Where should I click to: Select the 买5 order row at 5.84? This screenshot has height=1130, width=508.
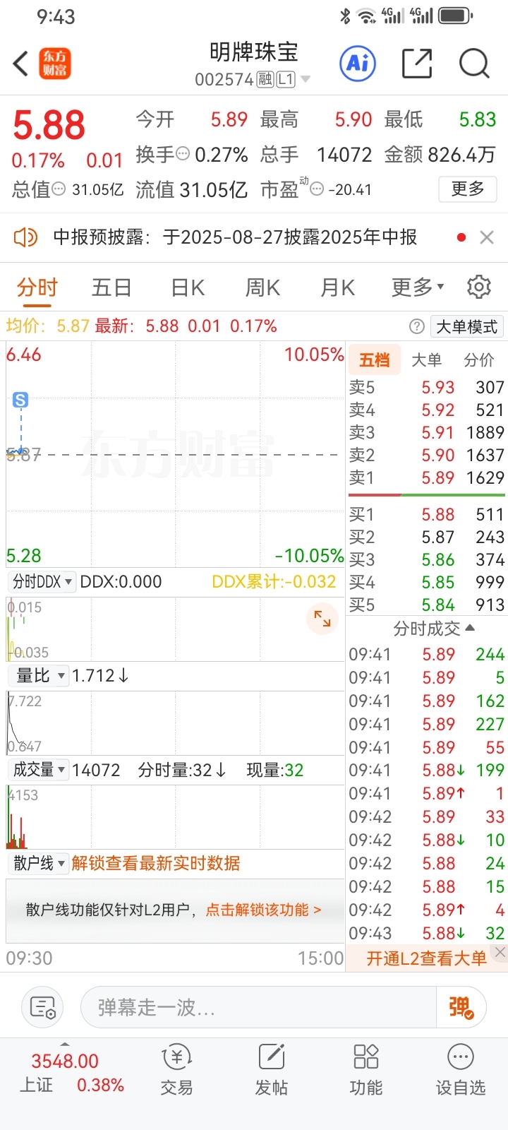pos(427,605)
